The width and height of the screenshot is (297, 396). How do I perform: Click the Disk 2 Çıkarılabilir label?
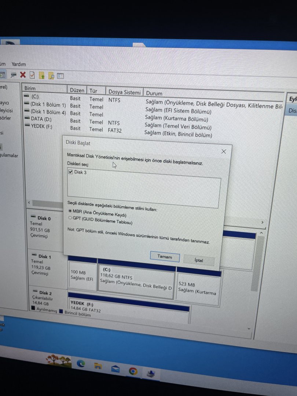click(x=42, y=298)
